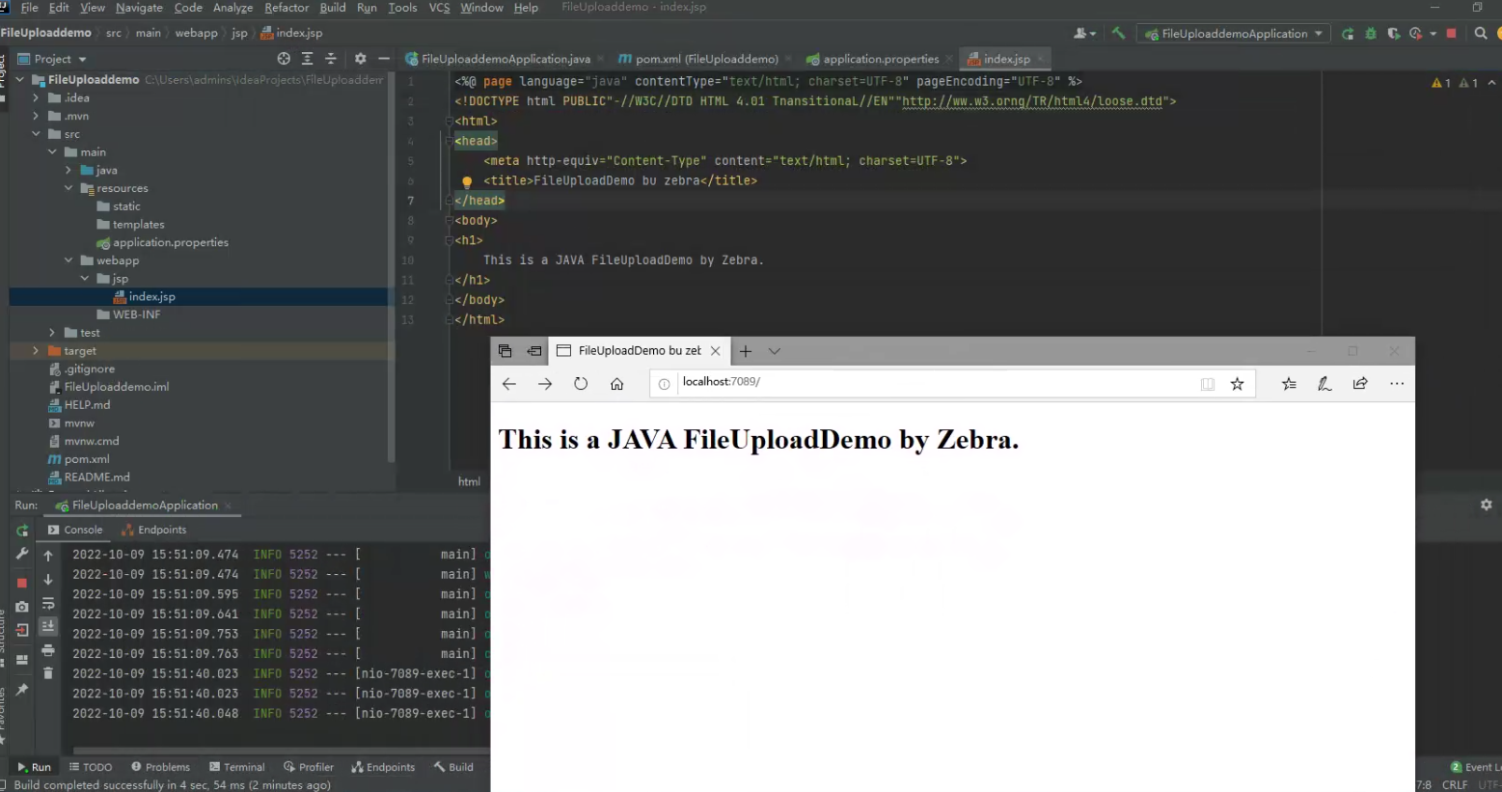Select application.properties in project tree
Screen dimensions: 1502x792
(x=163, y=242)
